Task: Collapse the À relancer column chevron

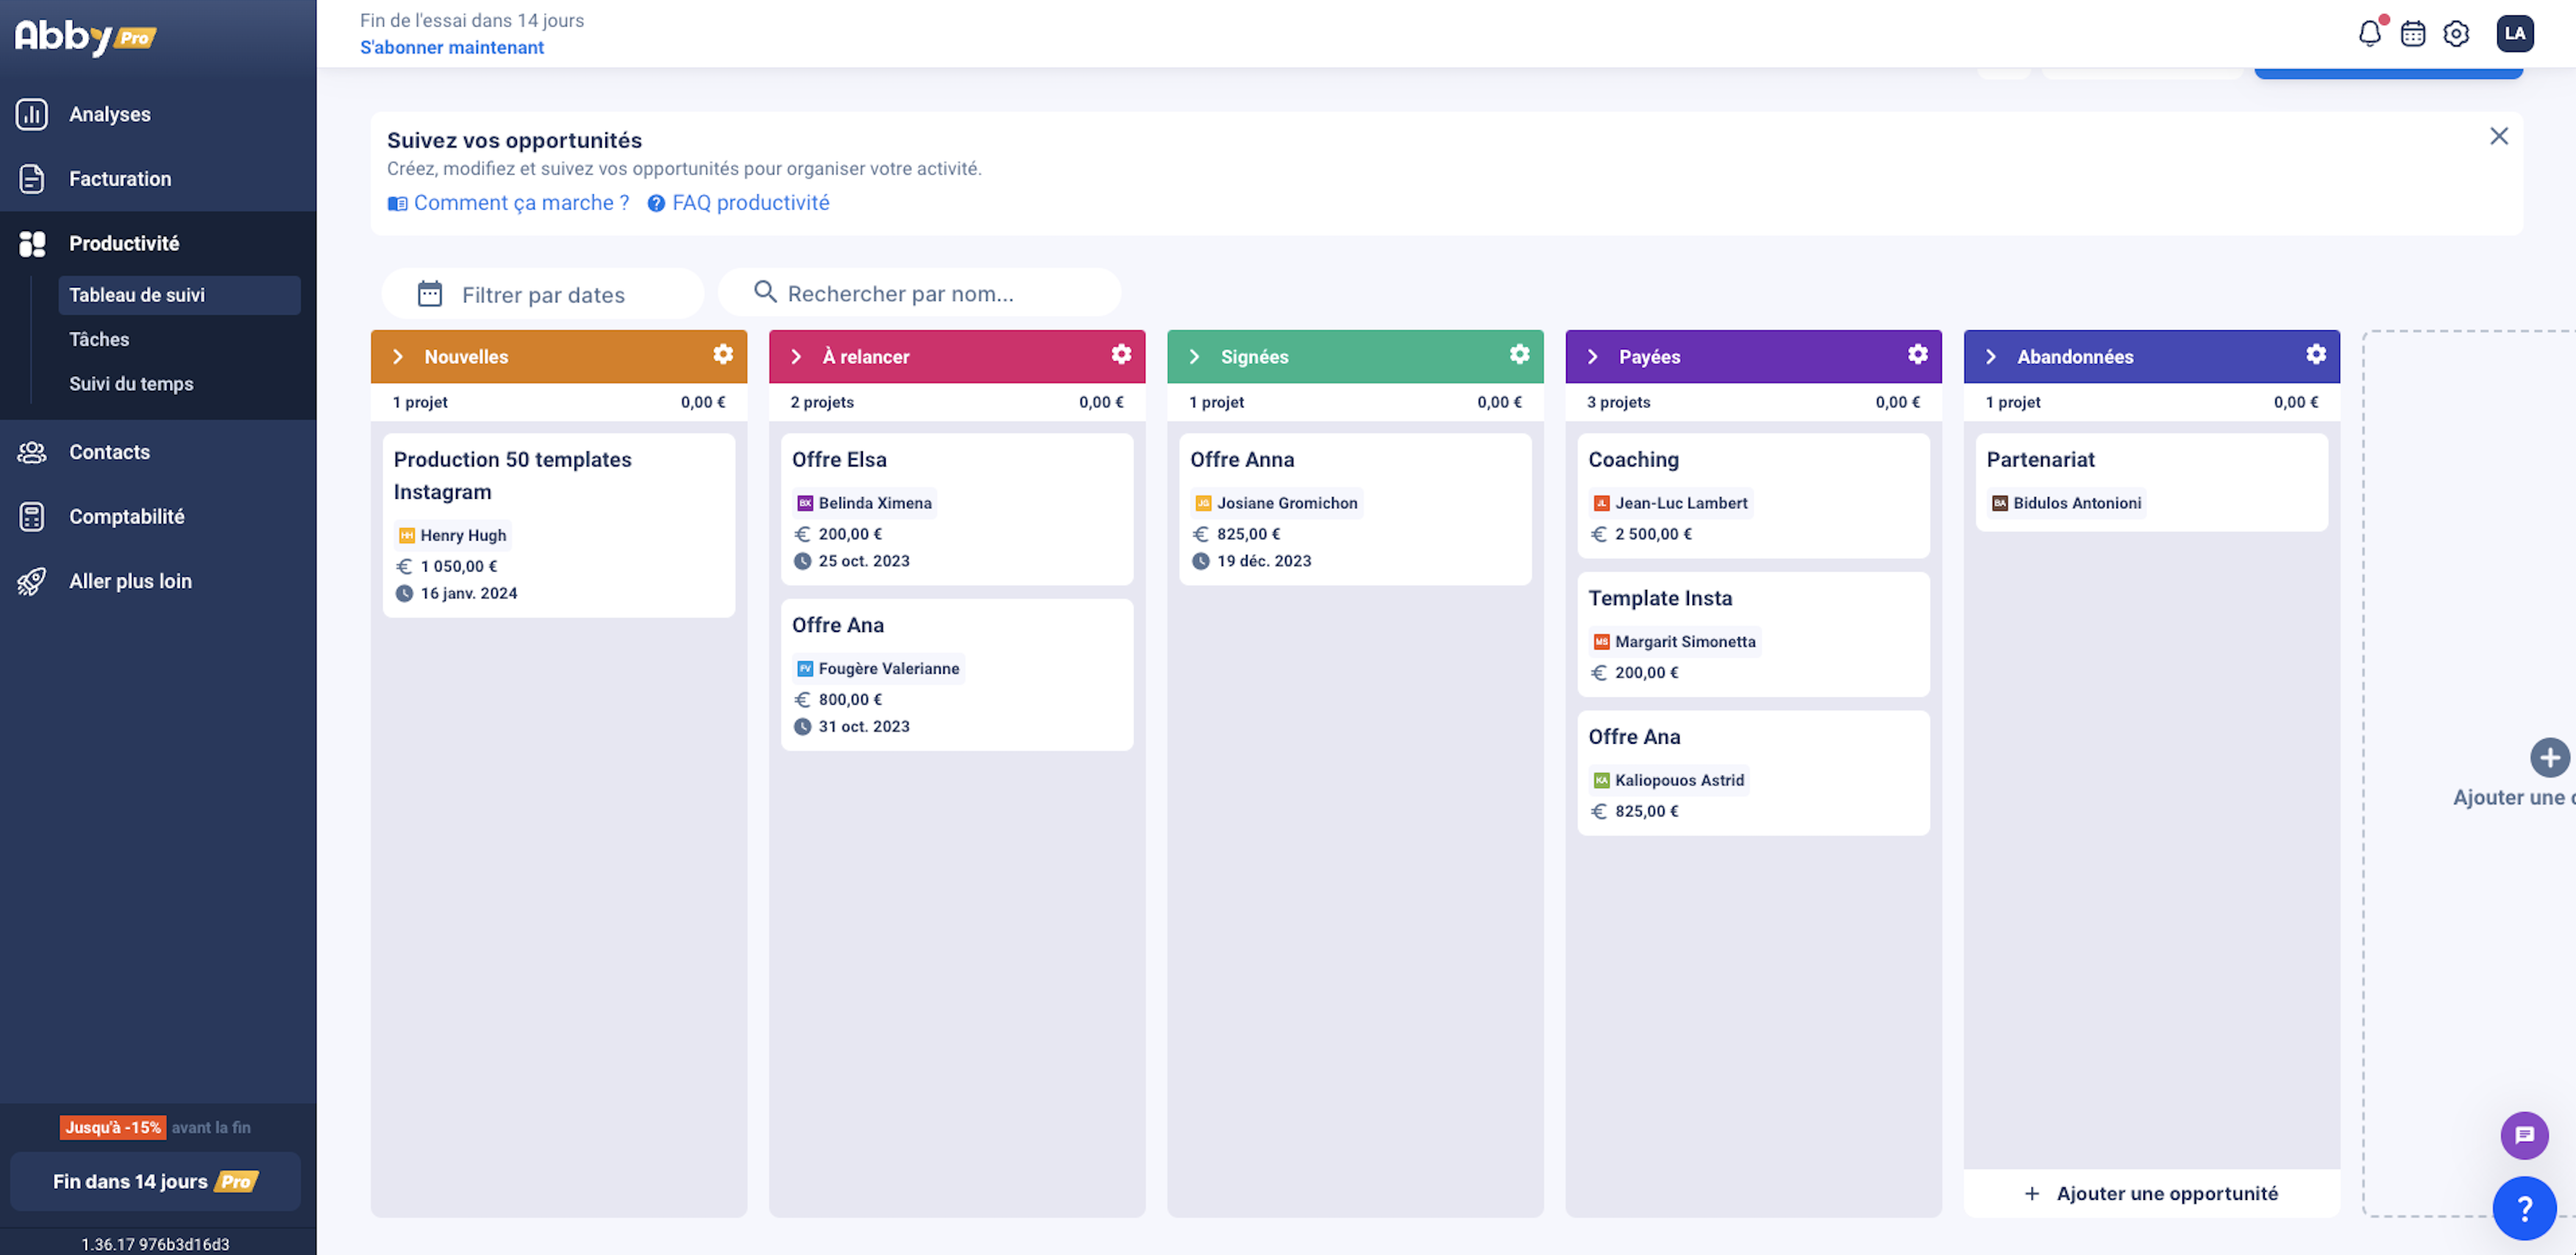Action: coord(796,357)
